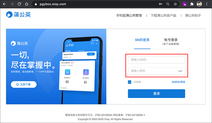This screenshot has height=123, width=212.
Task: Click the 蒲公英 logo at top left
Action: 18,14
